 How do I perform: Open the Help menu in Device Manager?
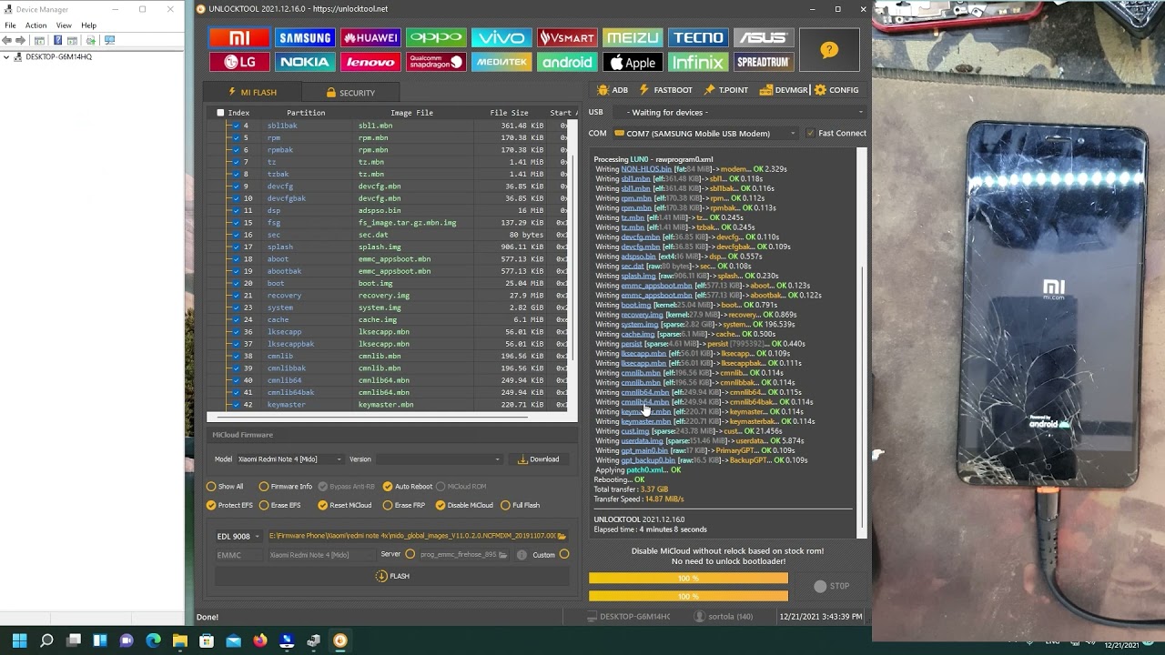[88, 25]
